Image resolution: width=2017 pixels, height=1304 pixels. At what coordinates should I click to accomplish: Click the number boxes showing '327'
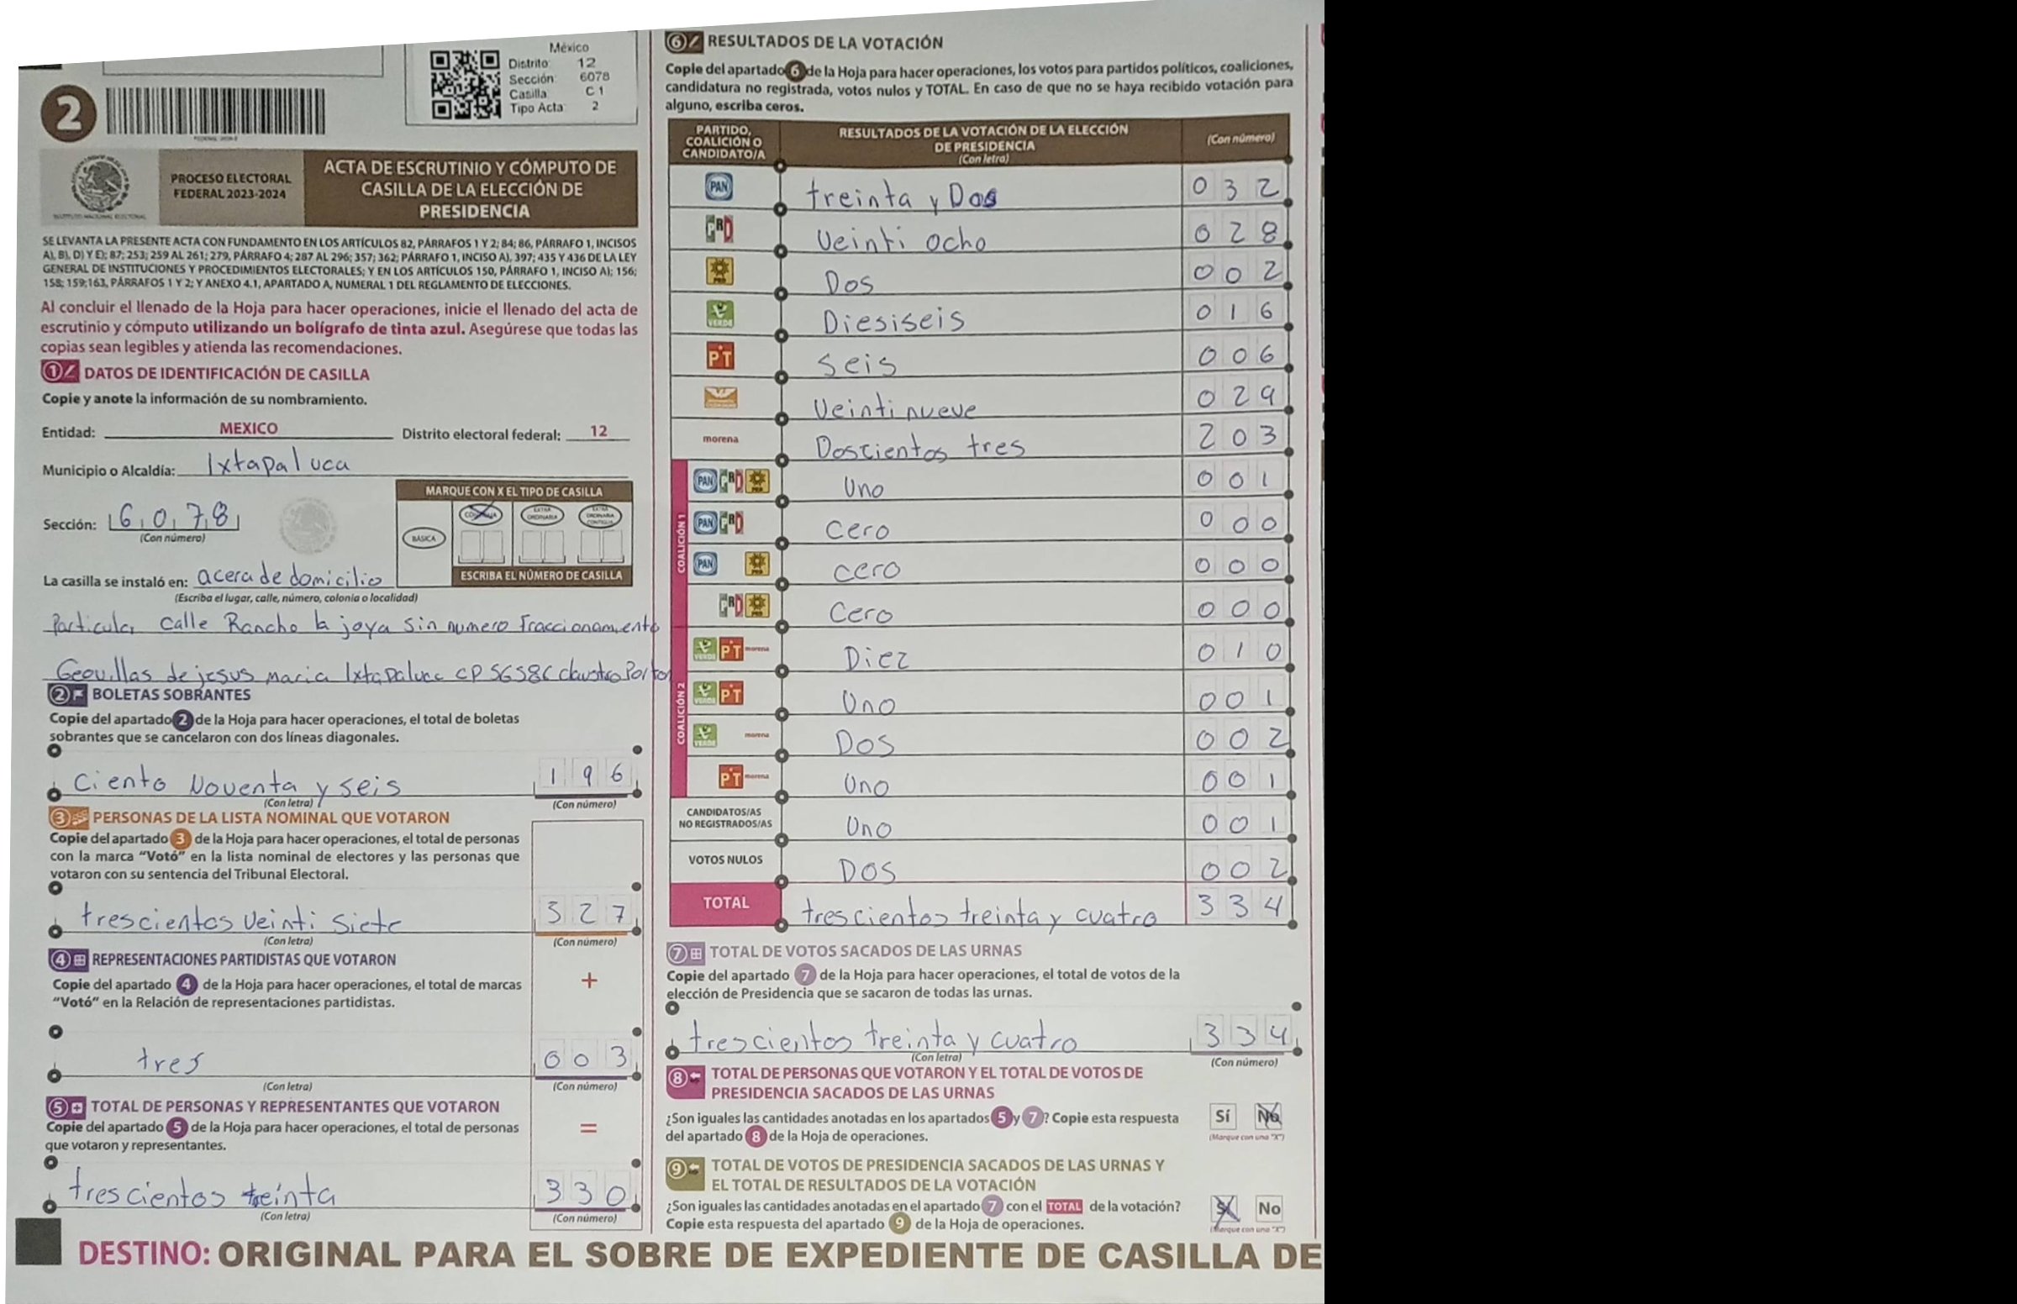tap(585, 913)
